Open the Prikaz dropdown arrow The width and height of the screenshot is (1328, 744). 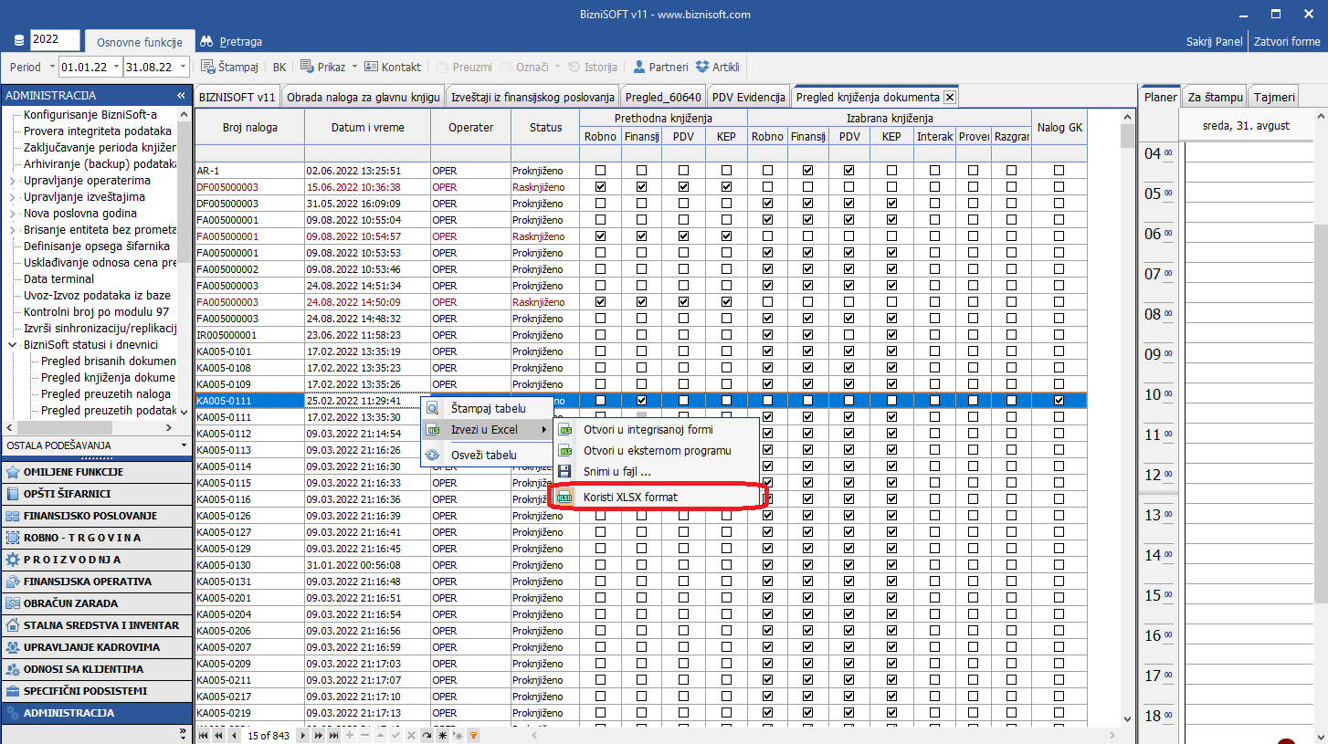coord(354,67)
